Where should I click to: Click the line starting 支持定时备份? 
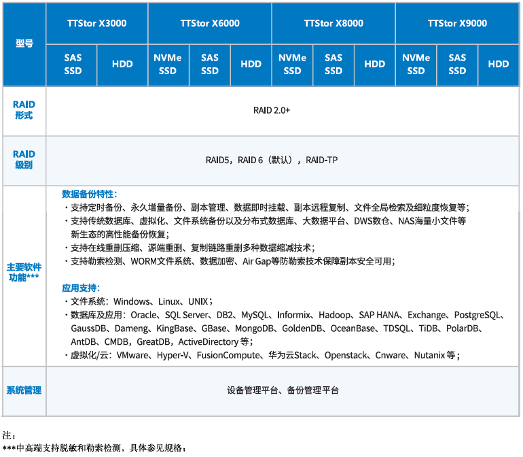coord(267,208)
